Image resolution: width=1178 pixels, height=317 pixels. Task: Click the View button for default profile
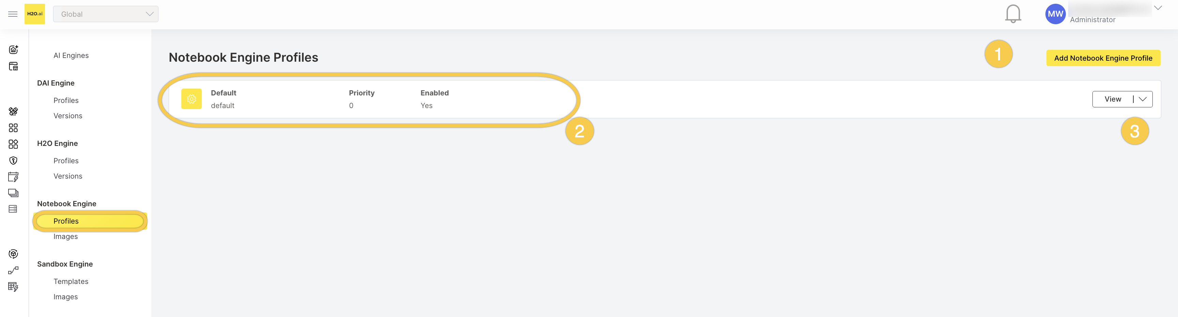[x=1113, y=99]
